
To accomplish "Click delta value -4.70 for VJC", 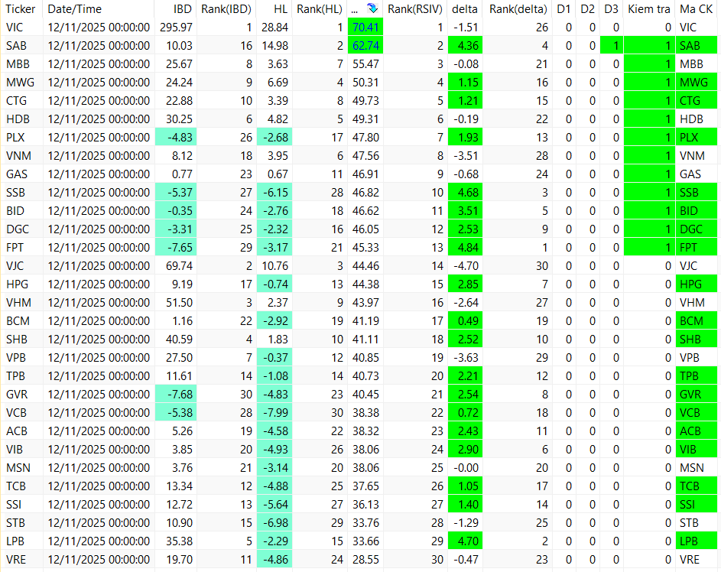I will 466,266.
